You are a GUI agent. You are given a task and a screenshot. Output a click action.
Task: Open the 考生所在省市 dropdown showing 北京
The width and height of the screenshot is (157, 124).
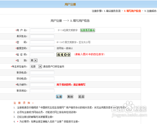pos(36,66)
